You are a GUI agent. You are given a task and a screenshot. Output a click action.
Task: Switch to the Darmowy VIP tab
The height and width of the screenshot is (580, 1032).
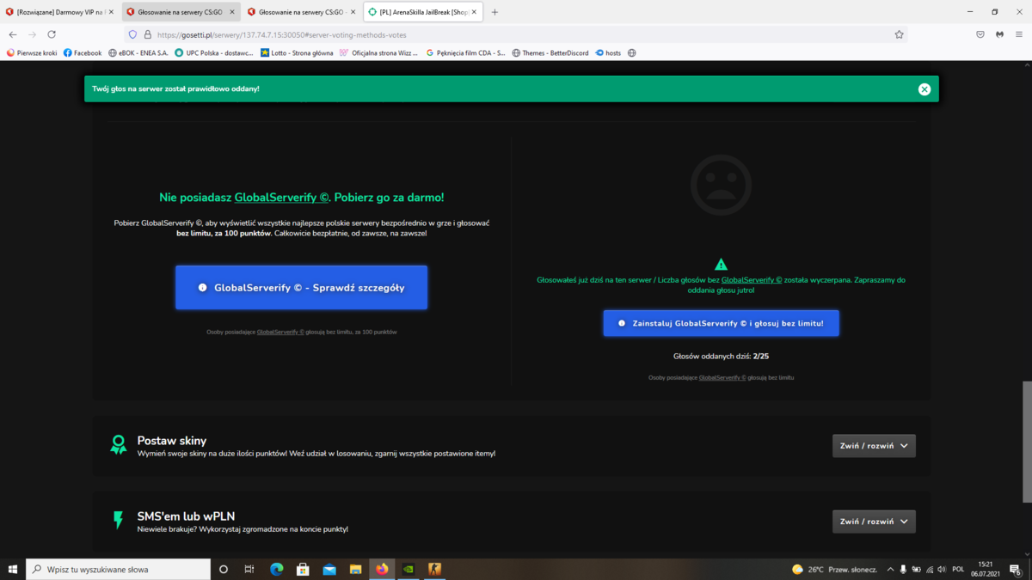tap(60, 12)
